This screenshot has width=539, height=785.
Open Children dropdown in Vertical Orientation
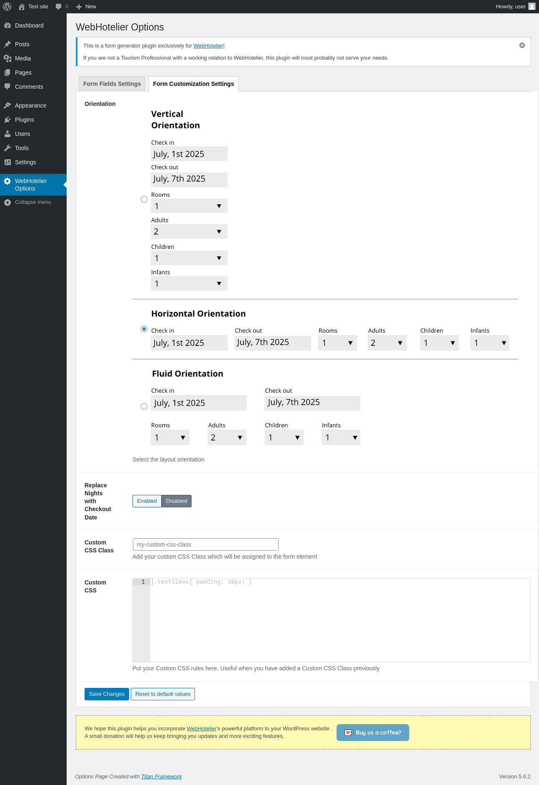pyautogui.click(x=189, y=258)
